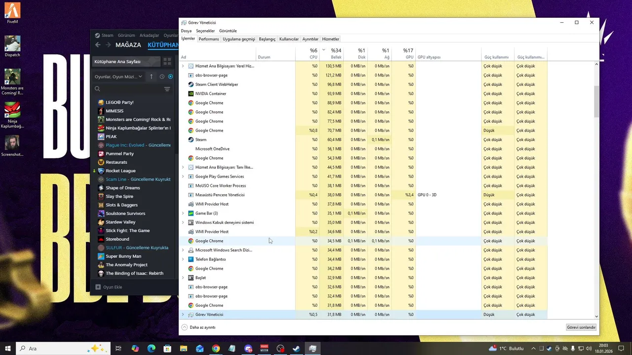Screen dimensions: 632x355
Task: Select The Binding of Isaac: Rebirth in Steam
Action: (x=134, y=273)
